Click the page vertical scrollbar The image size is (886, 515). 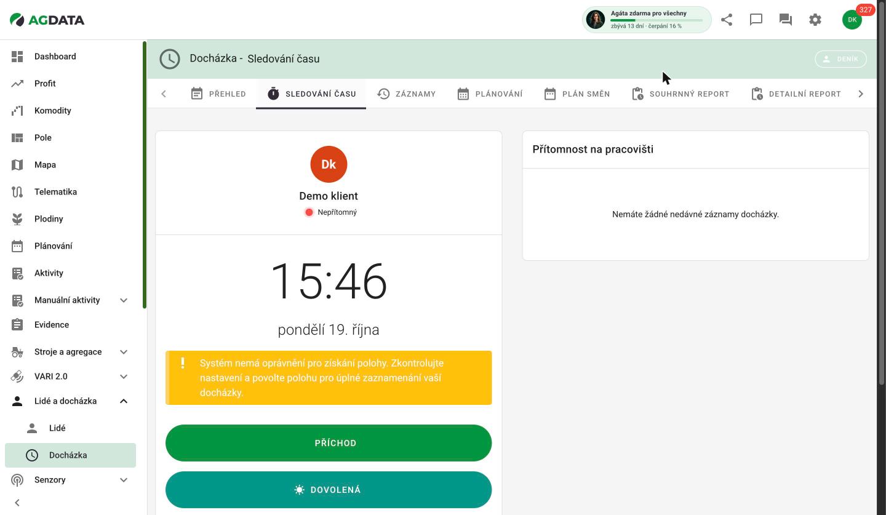[881, 193]
